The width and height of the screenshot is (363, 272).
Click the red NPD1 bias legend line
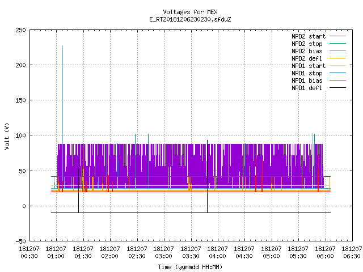coord(338,80)
